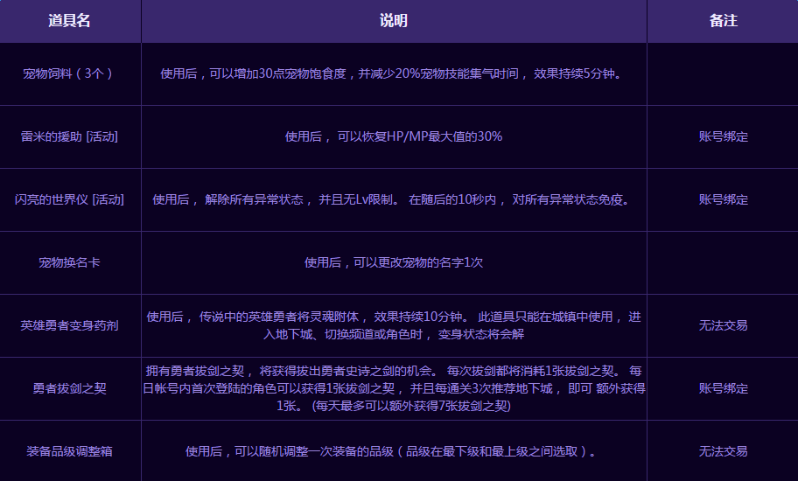Click the description 可以更改宠物的名字1次

(x=394, y=263)
